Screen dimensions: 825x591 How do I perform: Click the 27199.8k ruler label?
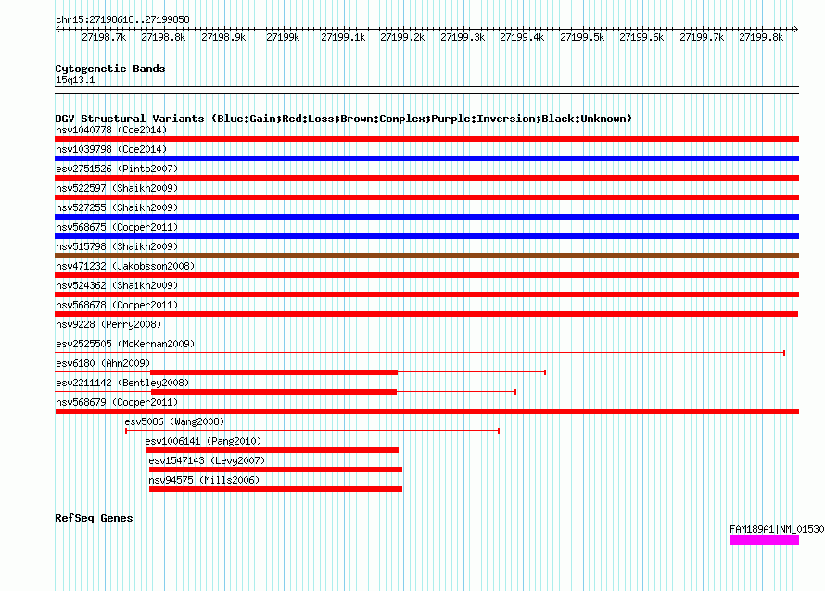coord(761,37)
